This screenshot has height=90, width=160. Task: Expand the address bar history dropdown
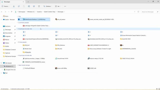134,12
